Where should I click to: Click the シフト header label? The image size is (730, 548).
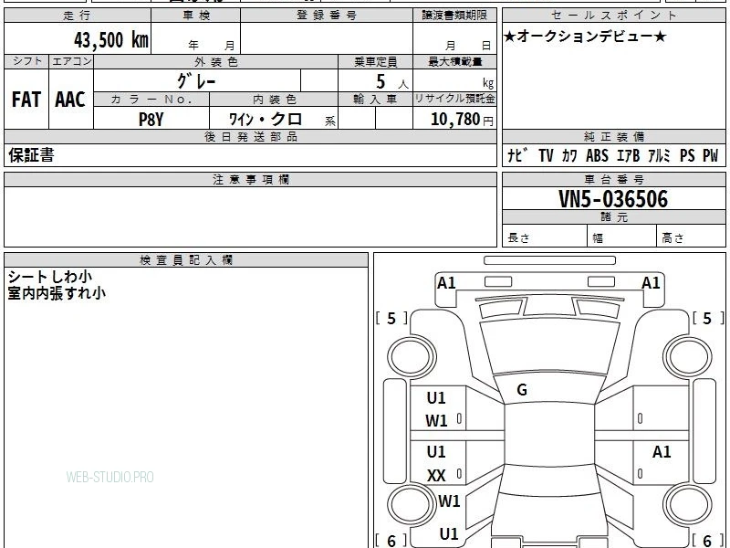[26, 61]
